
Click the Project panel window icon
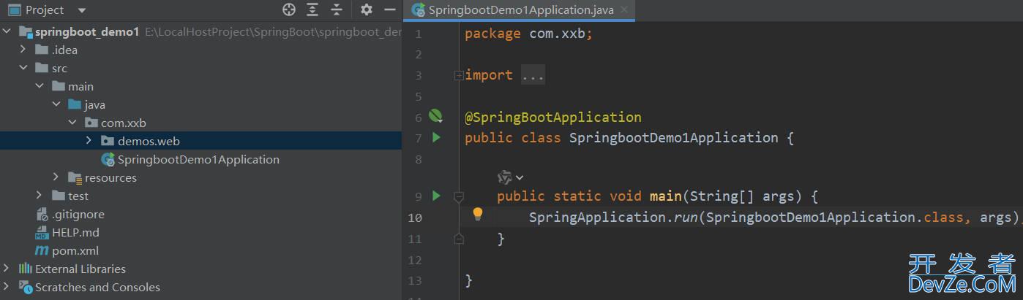14,10
